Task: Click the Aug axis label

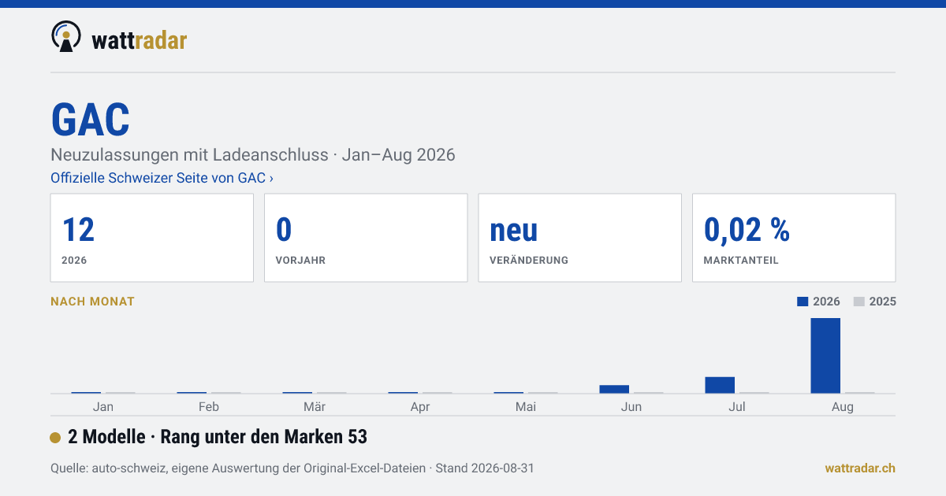Action: coord(843,407)
